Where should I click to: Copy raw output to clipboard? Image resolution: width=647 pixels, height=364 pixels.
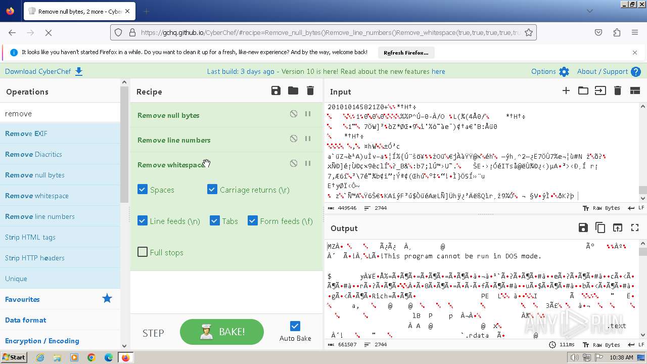click(x=600, y=227)
